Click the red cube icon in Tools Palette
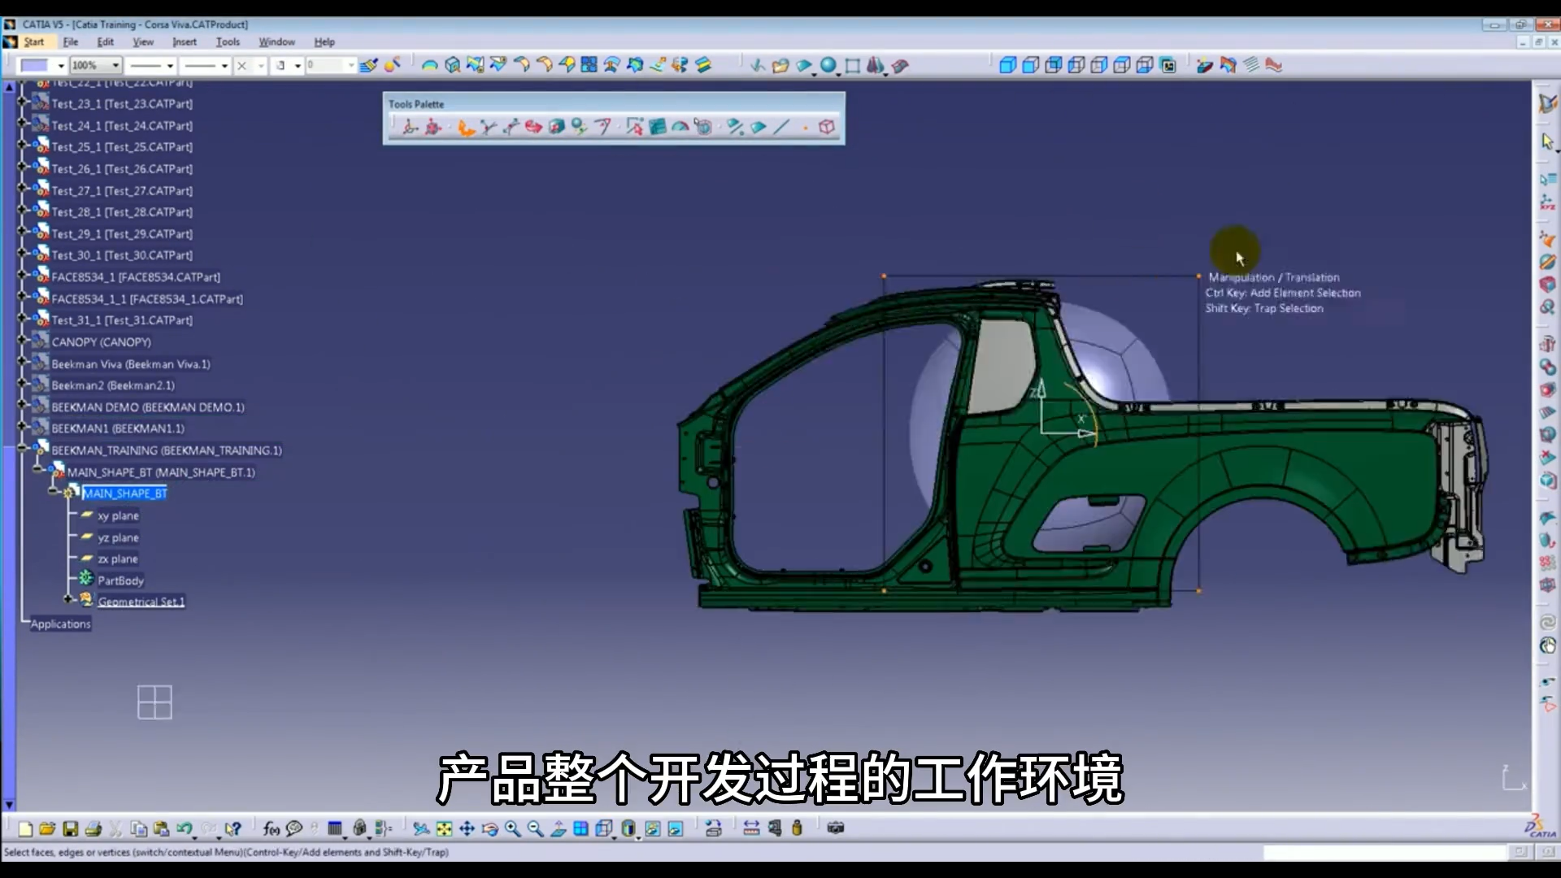 coord(827,127)
